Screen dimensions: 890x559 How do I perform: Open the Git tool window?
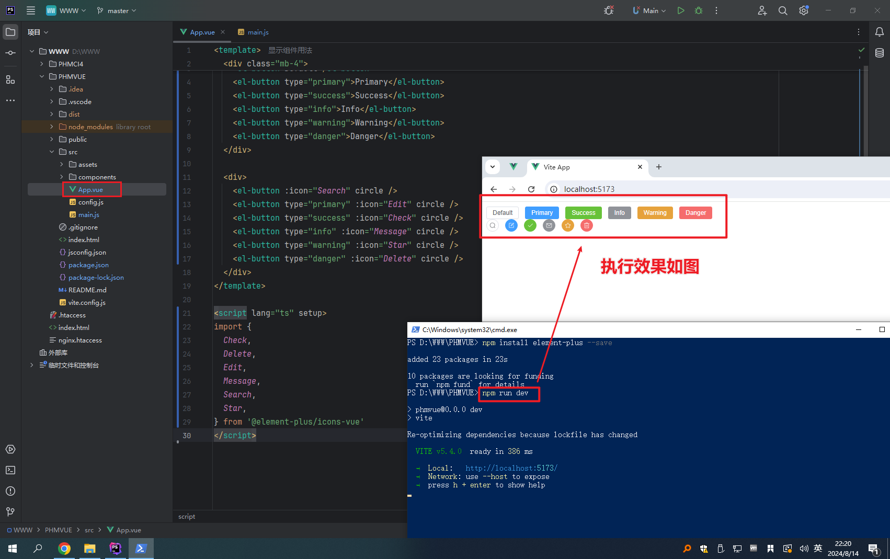pos(10,511)
